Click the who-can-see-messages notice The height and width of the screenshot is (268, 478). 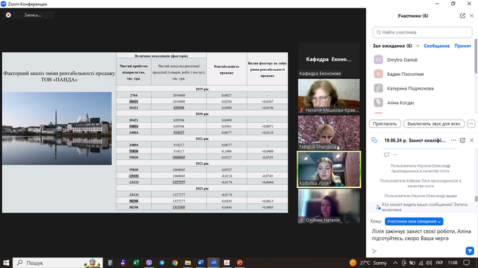(422, 207)
